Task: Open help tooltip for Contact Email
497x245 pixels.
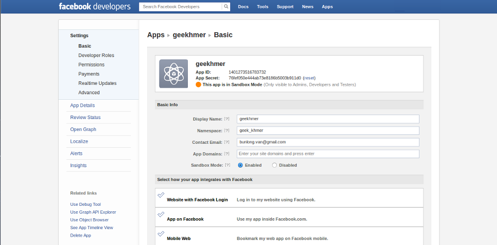Action: point(227,142)
